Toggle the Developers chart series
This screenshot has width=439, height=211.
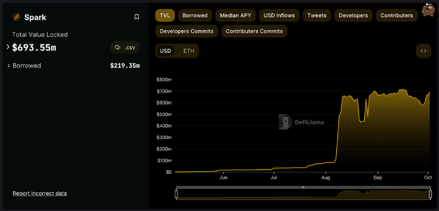(x=353, y=15)
